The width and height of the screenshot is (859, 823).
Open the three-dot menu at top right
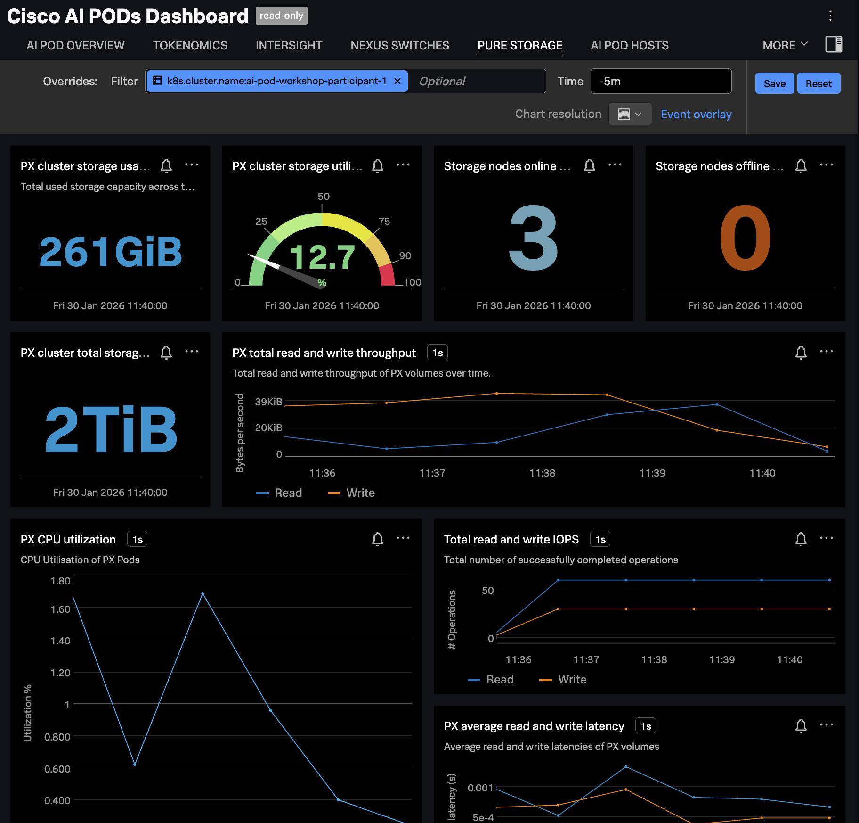(x=830, y=16)
